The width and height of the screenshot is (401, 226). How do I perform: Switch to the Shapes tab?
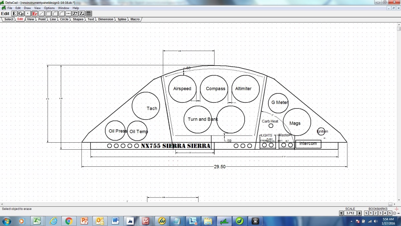point(78,19)
